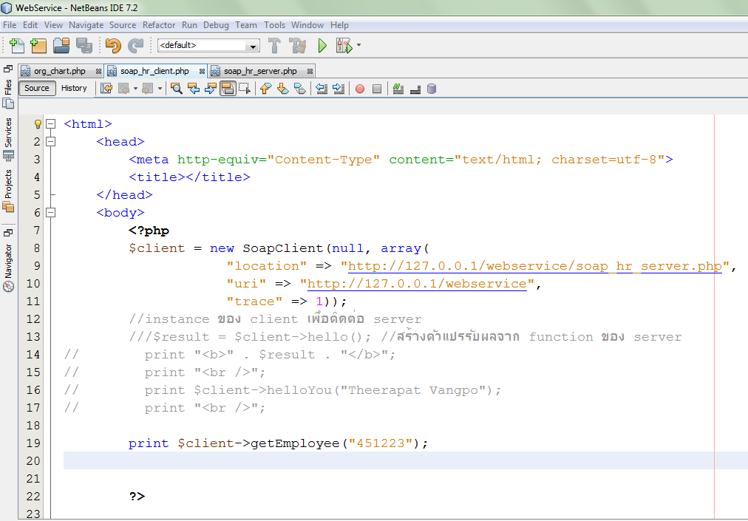Open the <default> configuration dropdown
The width and height of the screenshot is (748, 521).
pos(208,46)
